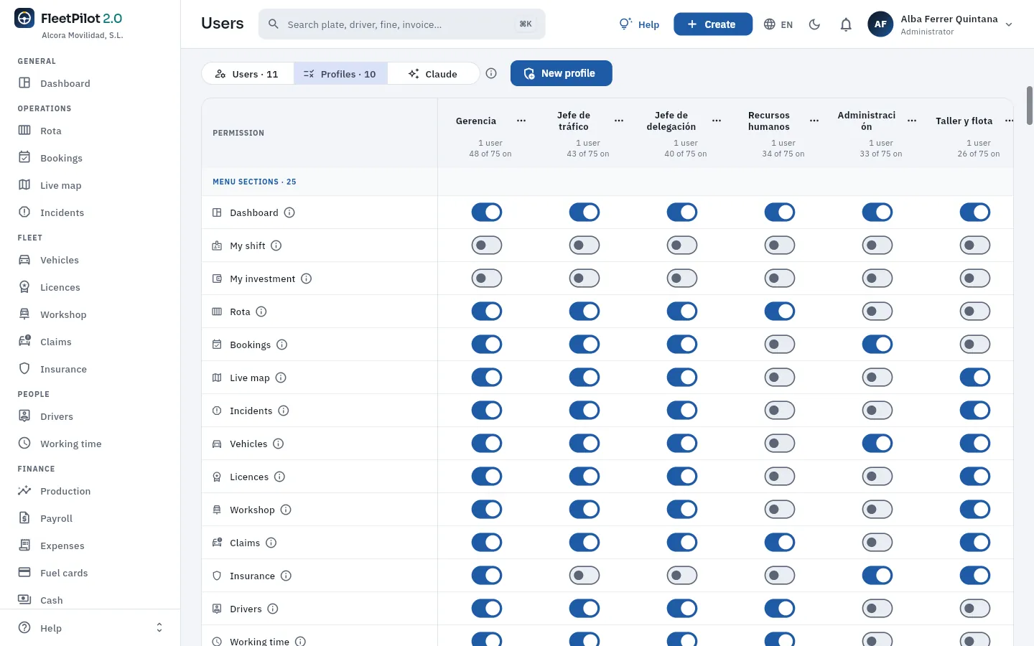Screen dimensions: 1034x646
Task: Open the Claude tab
Action: coord(433,73)
